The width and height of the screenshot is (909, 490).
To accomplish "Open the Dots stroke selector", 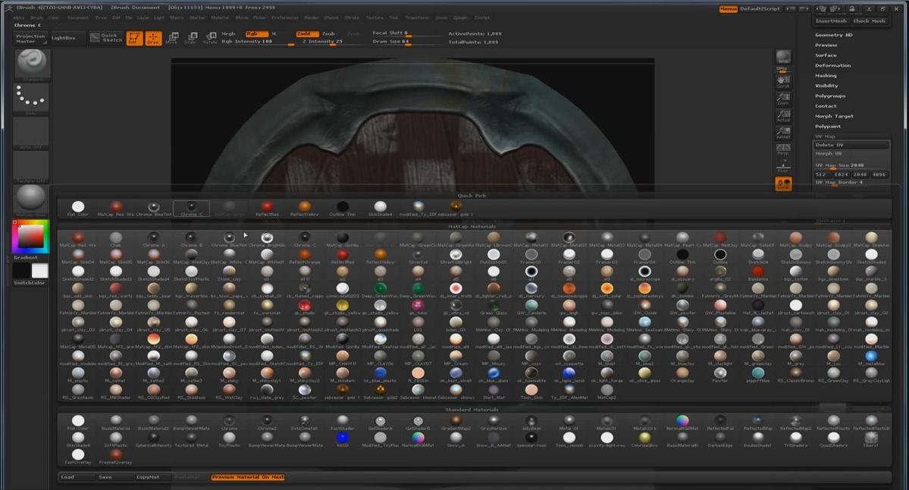I will point(32,99).
